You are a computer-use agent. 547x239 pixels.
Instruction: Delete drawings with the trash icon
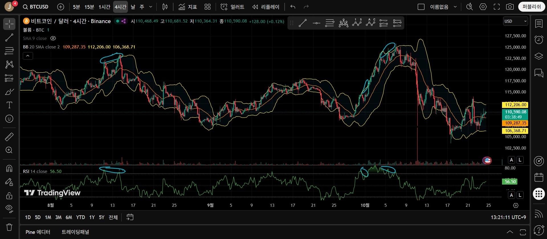(x=9, y=227)
